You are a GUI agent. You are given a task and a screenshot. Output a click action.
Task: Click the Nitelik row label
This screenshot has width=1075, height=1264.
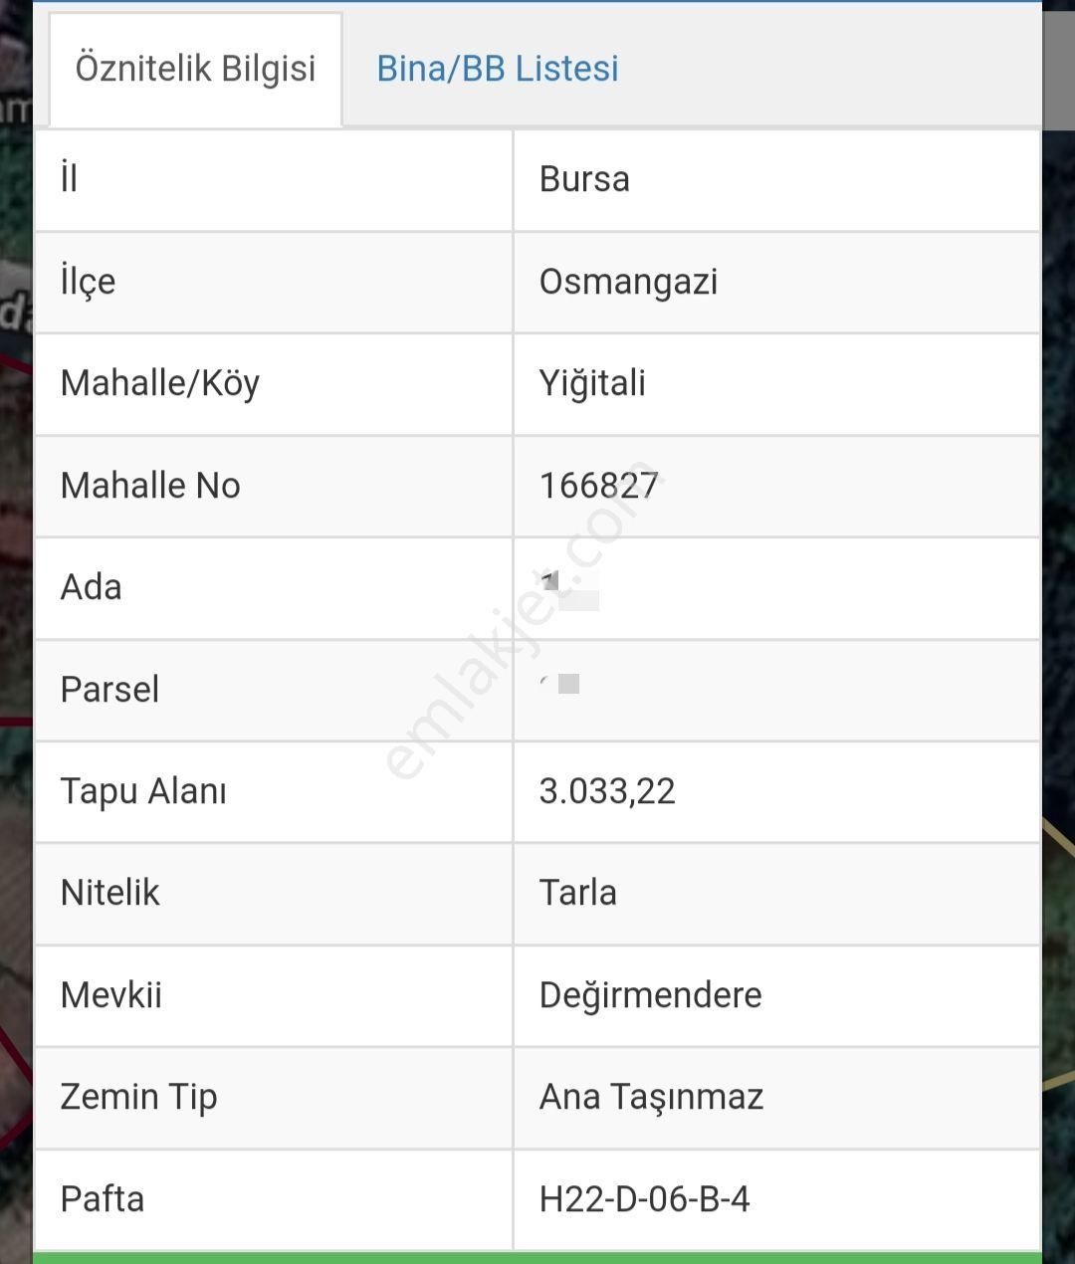click(109, 893)
